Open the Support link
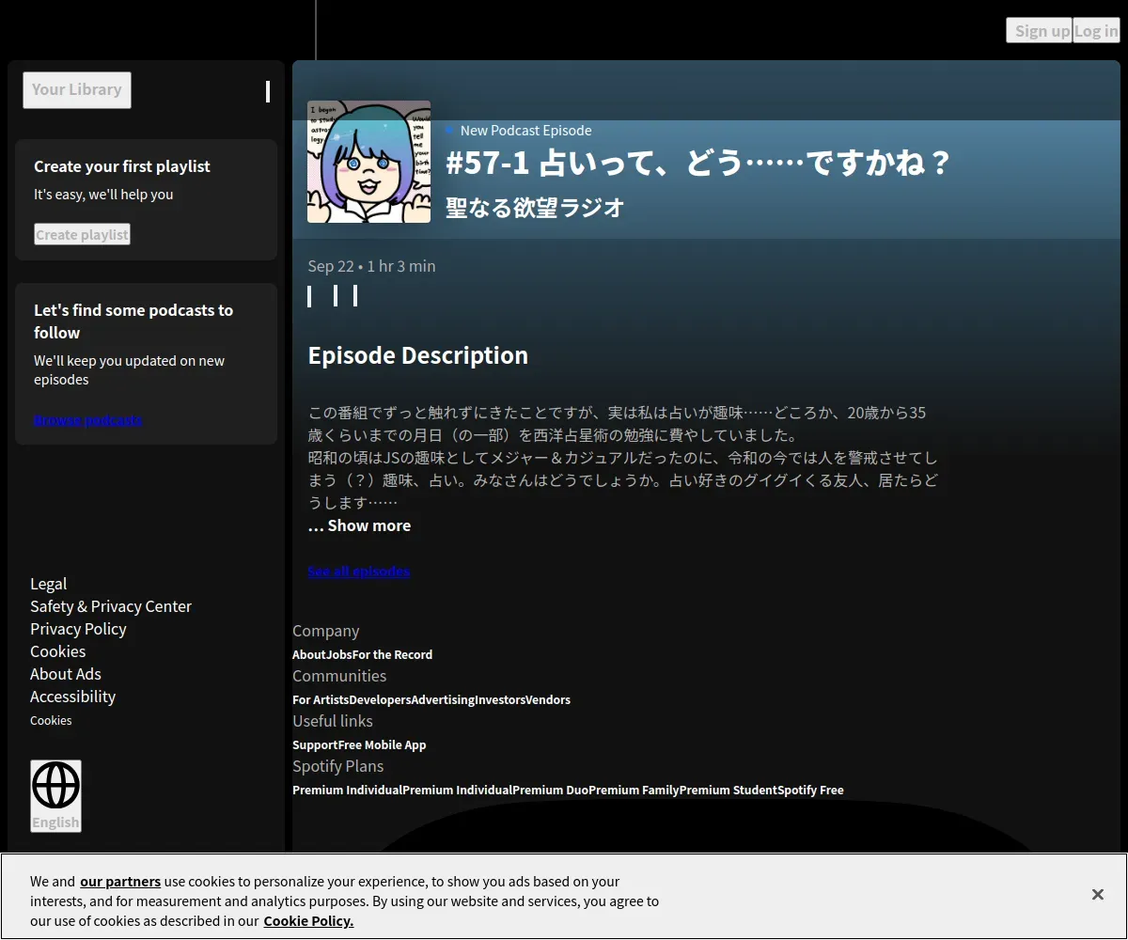Viewport: 1128px width, 940px height. click(315, 744)
